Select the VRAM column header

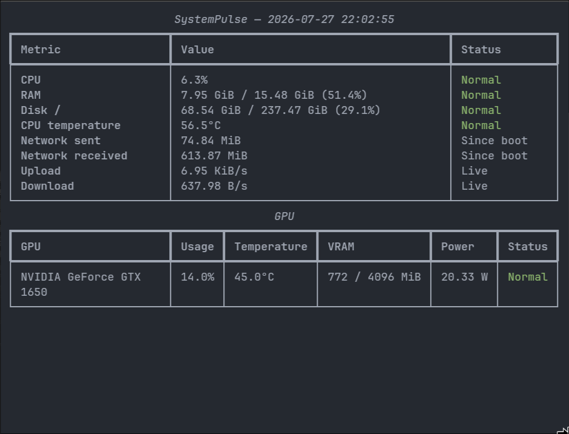click(x=341, y=247)
